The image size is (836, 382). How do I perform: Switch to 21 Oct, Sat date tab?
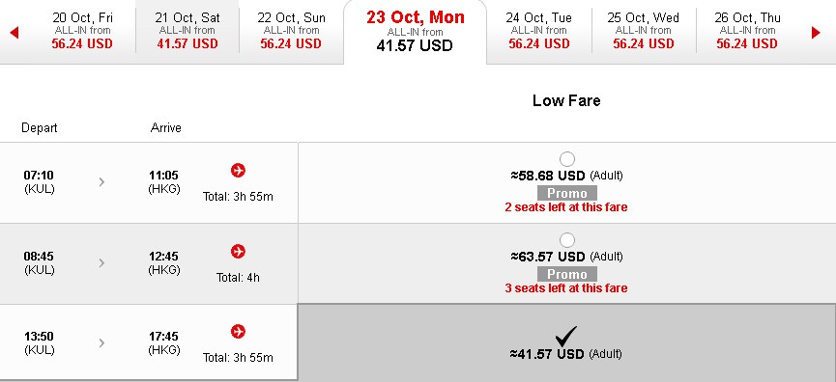click(187, 30)
